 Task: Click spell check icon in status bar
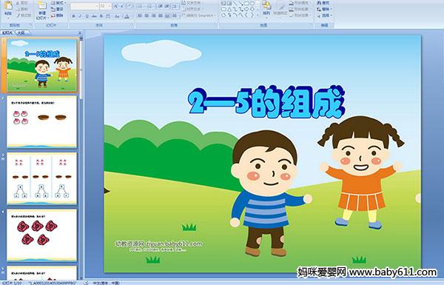[x=87, y=283]
